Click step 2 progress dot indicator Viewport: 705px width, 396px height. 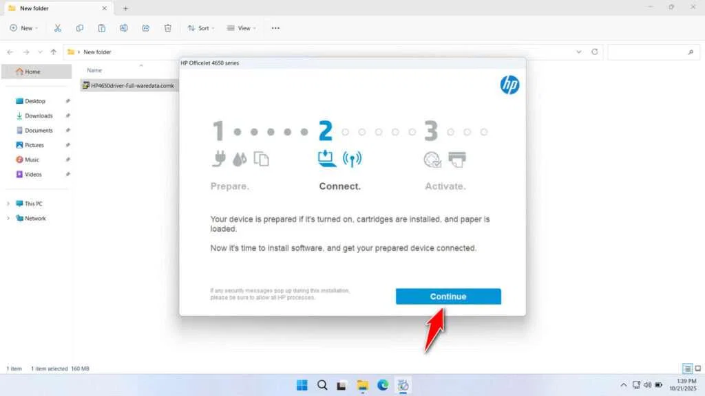coord(344,131)
